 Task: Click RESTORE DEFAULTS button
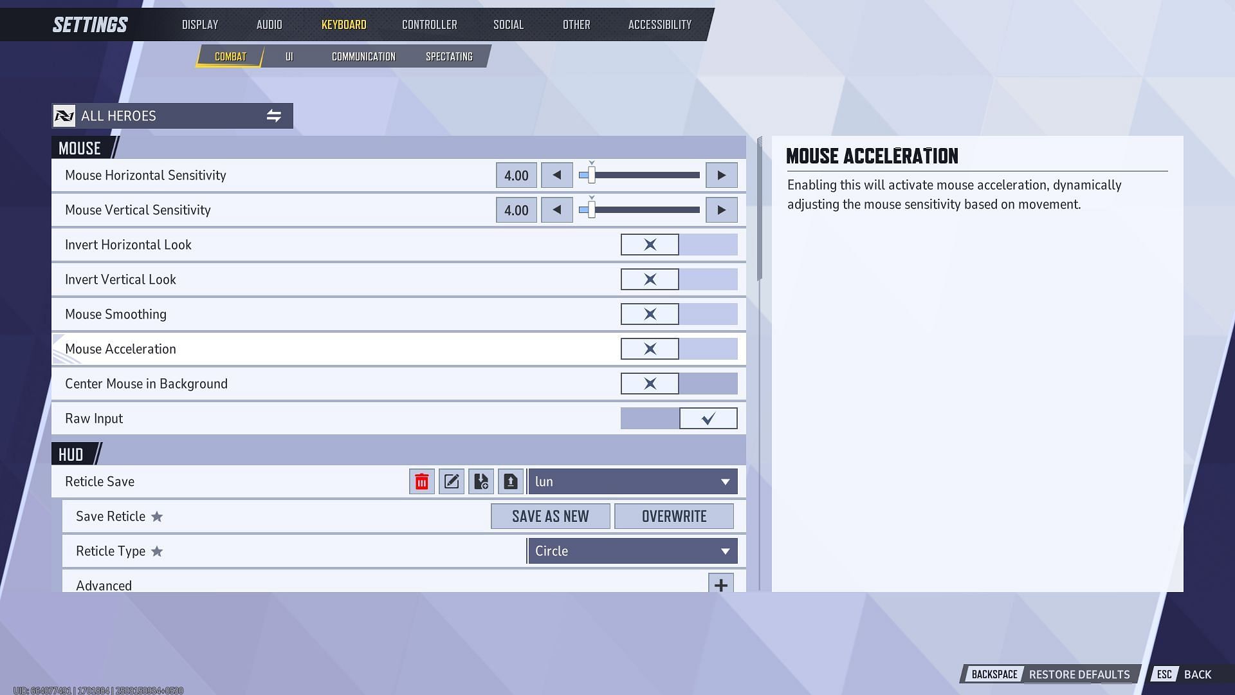[x=1079, y=674]
